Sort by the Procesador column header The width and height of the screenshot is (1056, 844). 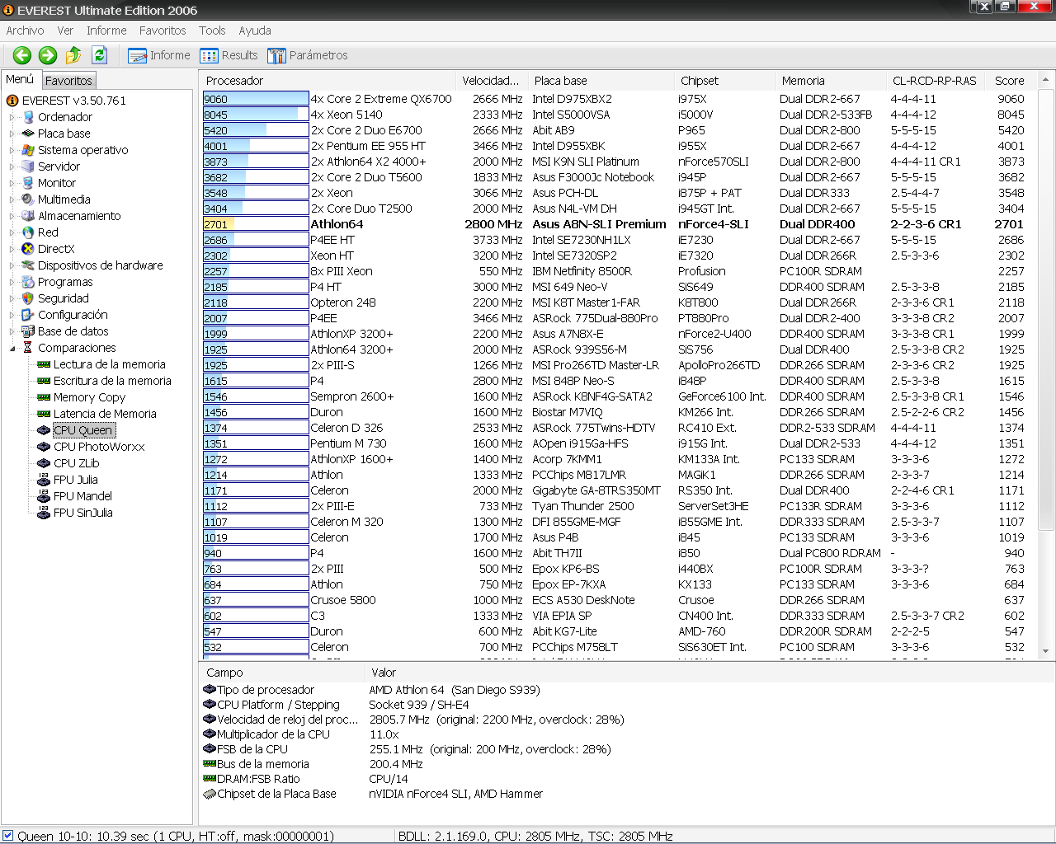point(328,81)
